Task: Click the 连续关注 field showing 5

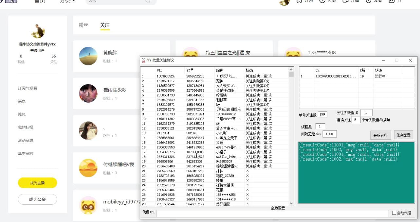Action: click(356, 120)
